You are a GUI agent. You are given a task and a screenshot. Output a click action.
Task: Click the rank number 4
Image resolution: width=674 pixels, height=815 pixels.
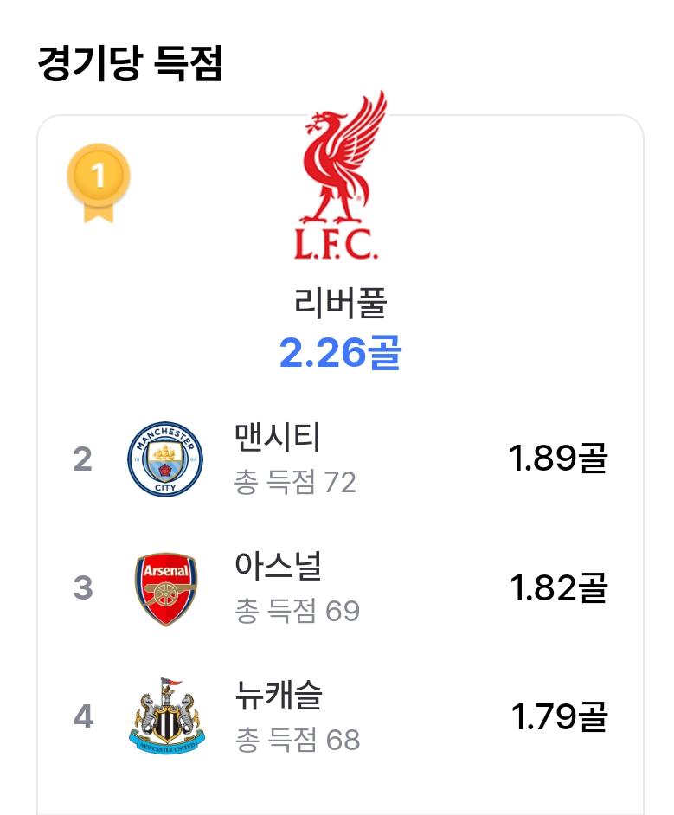click(83, 716)
